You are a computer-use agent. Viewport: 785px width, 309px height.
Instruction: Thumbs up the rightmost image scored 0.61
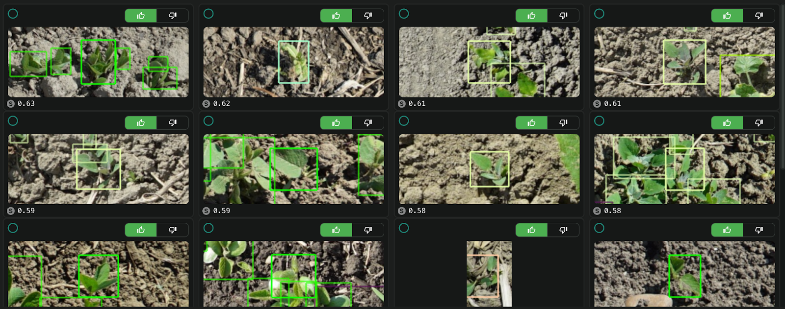point(727,16)
